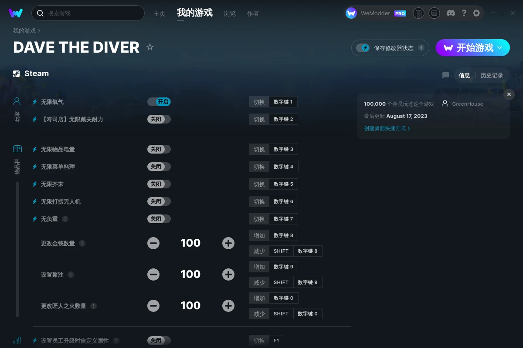523x348 pixels.
Task: Change 数字键 7 hotkey for 无负重
Action: click(x=283, y=219)
